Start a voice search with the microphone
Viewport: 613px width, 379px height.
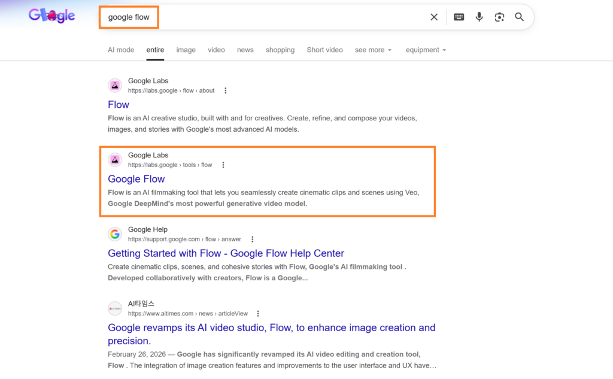(x=480, y=17)
